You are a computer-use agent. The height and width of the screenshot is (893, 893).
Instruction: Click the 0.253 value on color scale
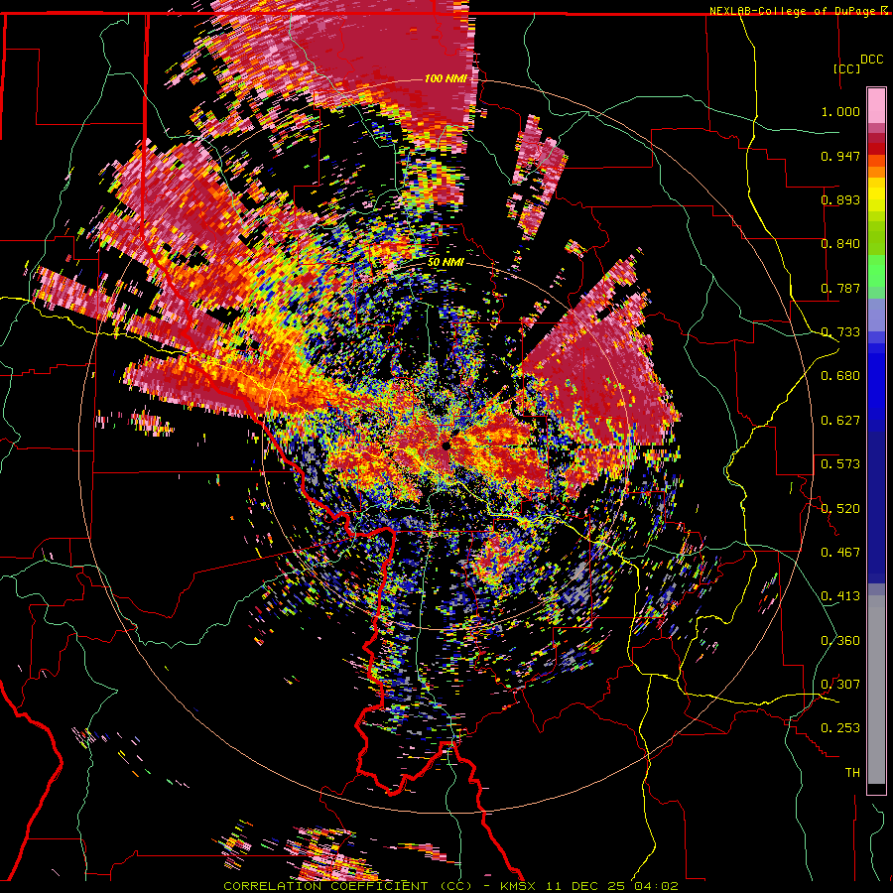(840, 728)
